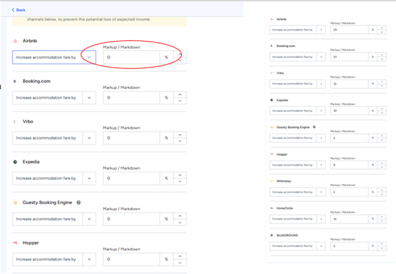Click the Expedia logo in the right panel
The image size is (396, 274).
point(272,100)
